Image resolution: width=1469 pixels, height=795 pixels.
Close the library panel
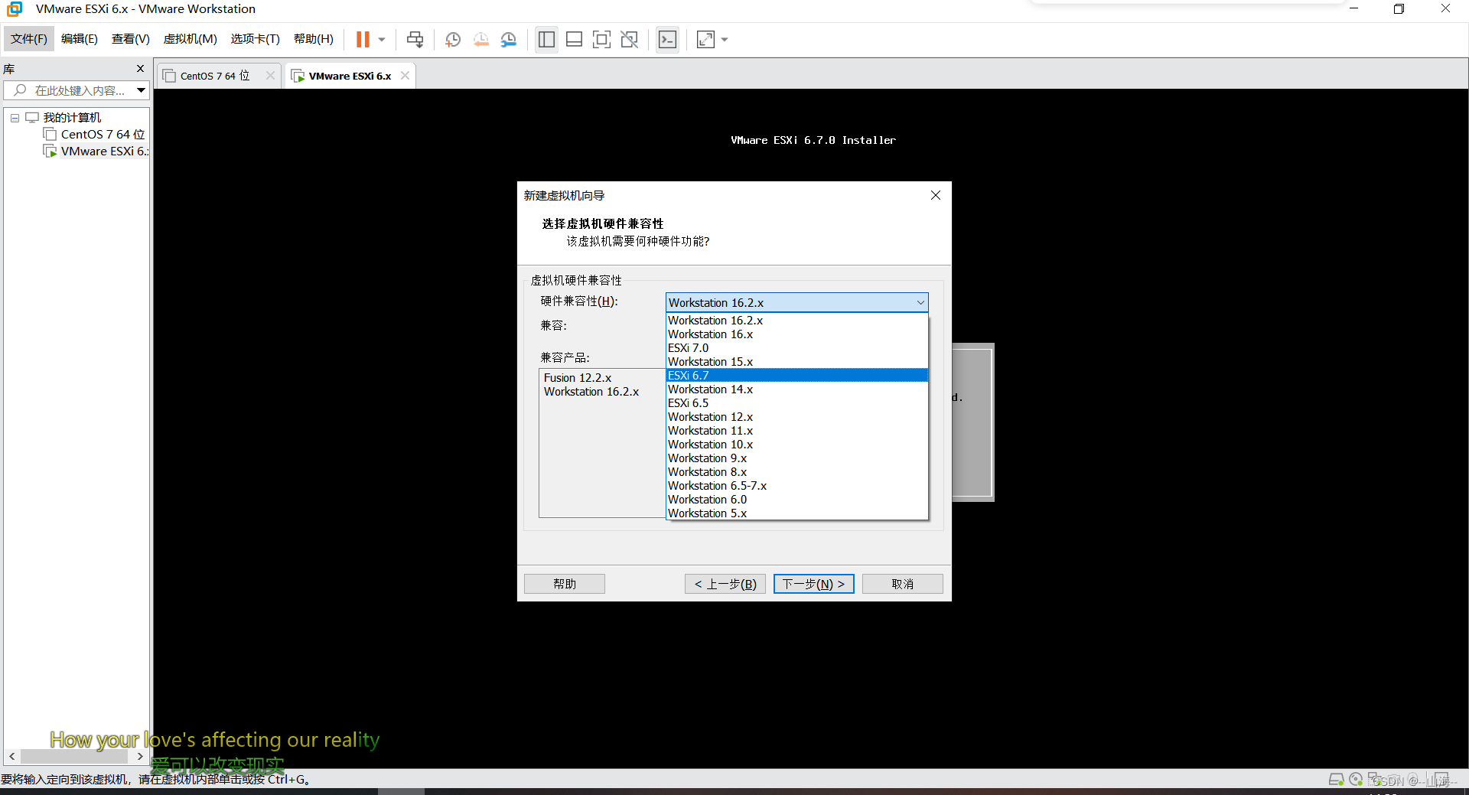(x=140, y=69)
